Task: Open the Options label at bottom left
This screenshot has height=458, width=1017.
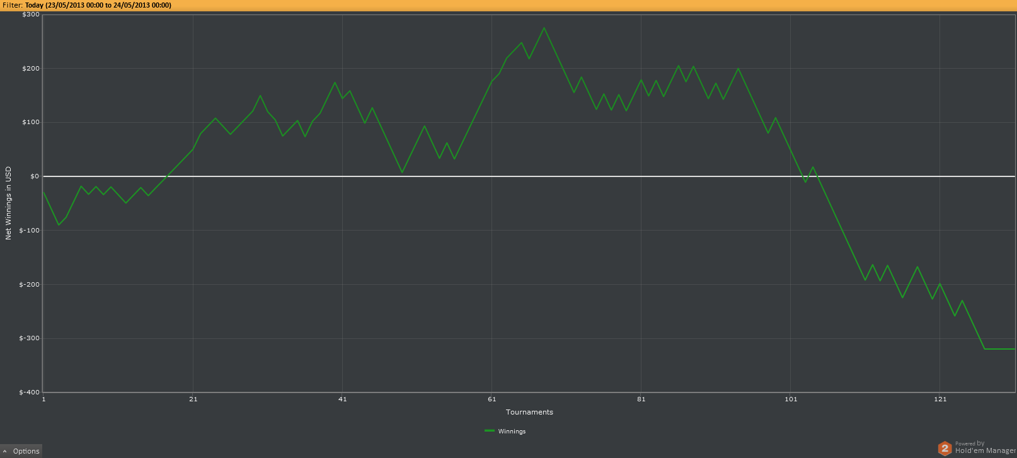Action: (26, 451)
